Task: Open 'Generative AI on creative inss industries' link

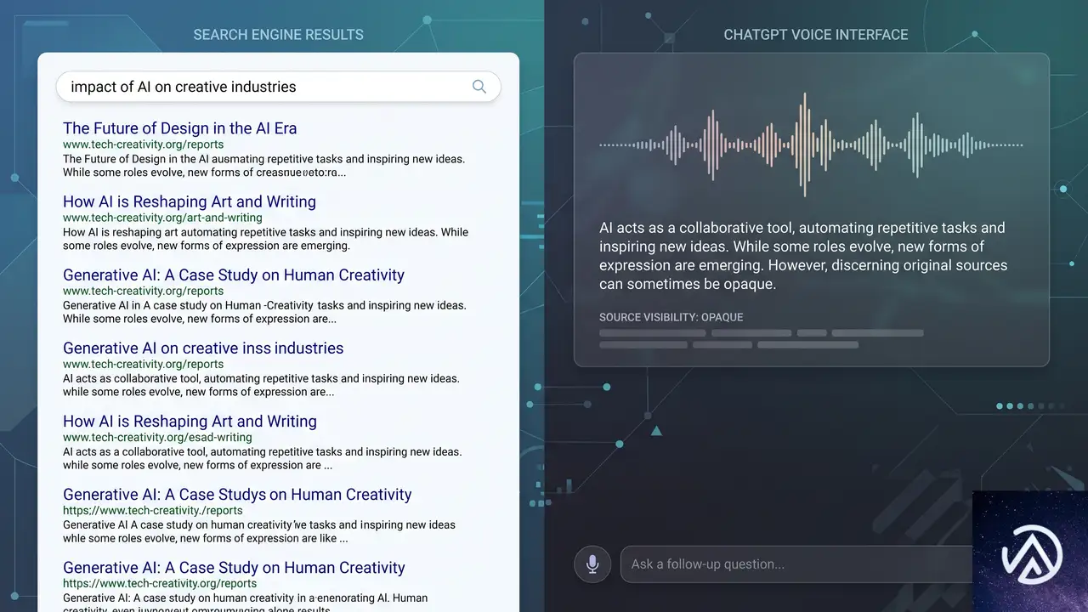Action: [203, 348]
